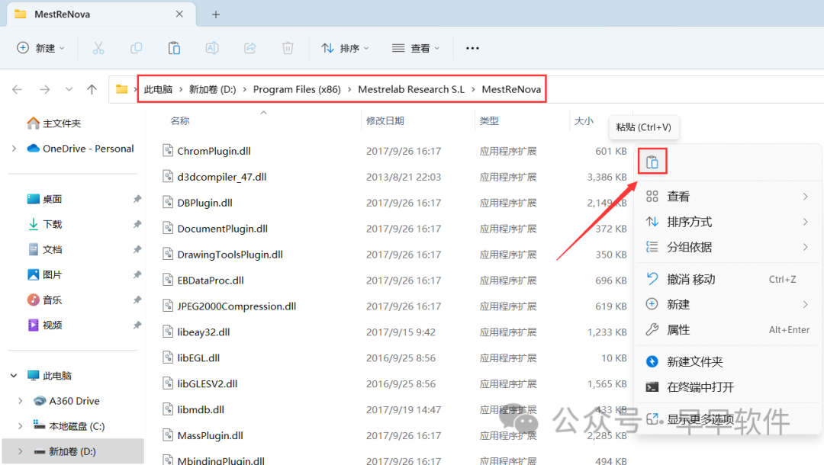Click the Cut scissors icon in toolbar

tap(98, 48)
